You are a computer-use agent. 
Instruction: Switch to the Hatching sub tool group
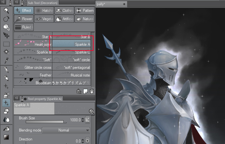click(x=44, y=11)
